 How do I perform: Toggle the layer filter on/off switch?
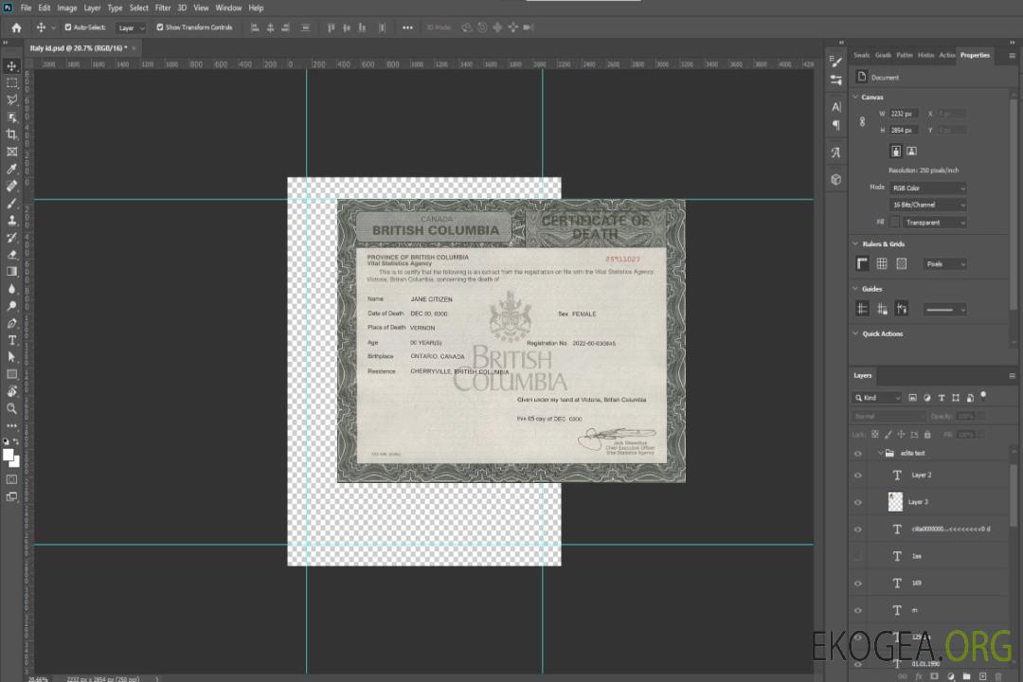point(983,396)
